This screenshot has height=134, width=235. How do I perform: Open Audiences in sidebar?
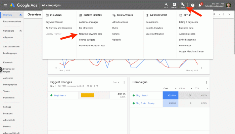(x=8, y=78)
